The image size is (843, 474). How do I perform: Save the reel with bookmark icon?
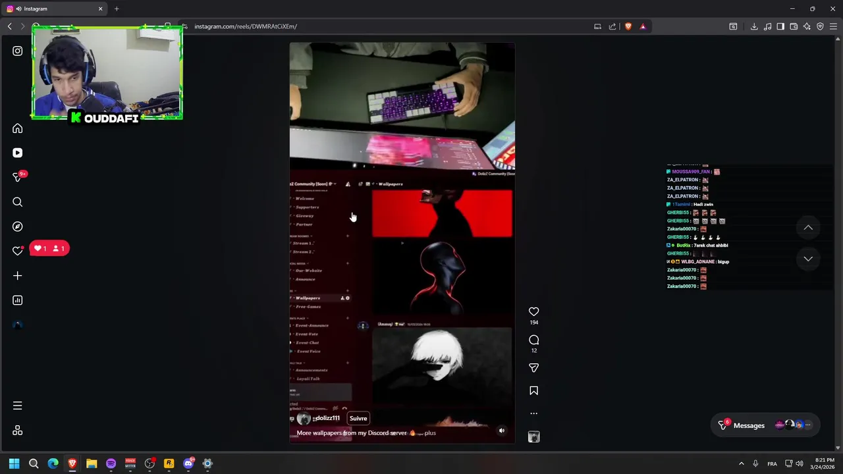coord(533,391)
